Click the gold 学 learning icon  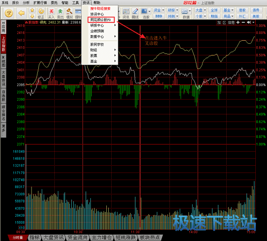tap(9, 13)
